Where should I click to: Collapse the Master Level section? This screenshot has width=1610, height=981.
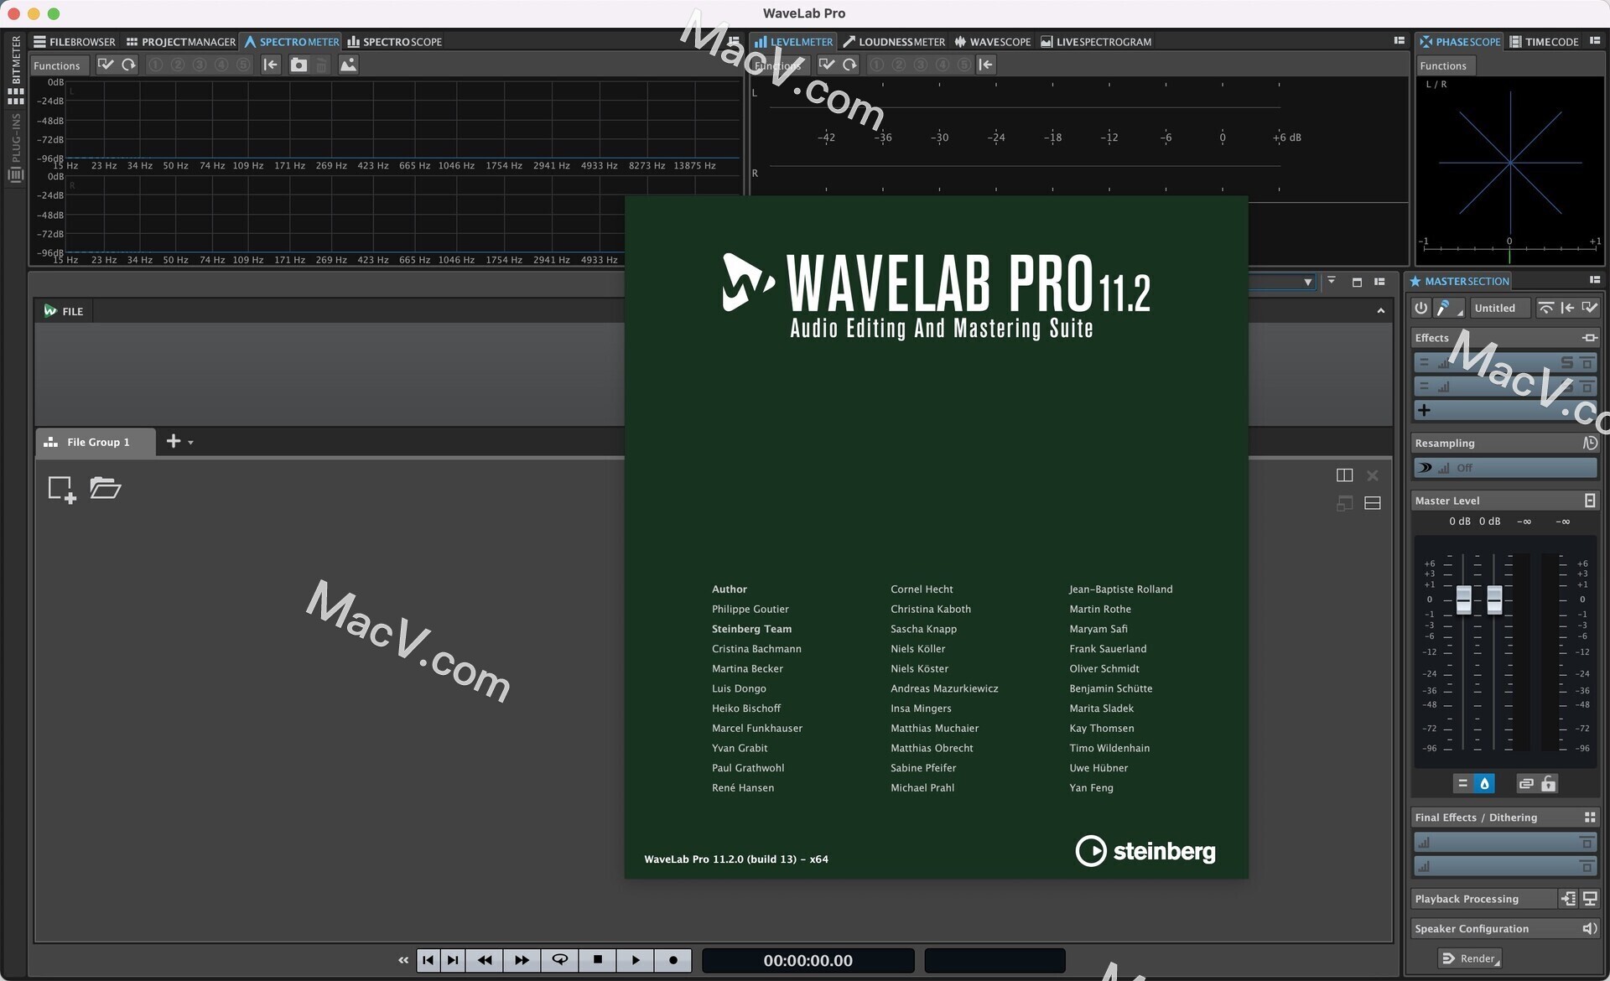pyautogui.click(x=1589, y=501)
